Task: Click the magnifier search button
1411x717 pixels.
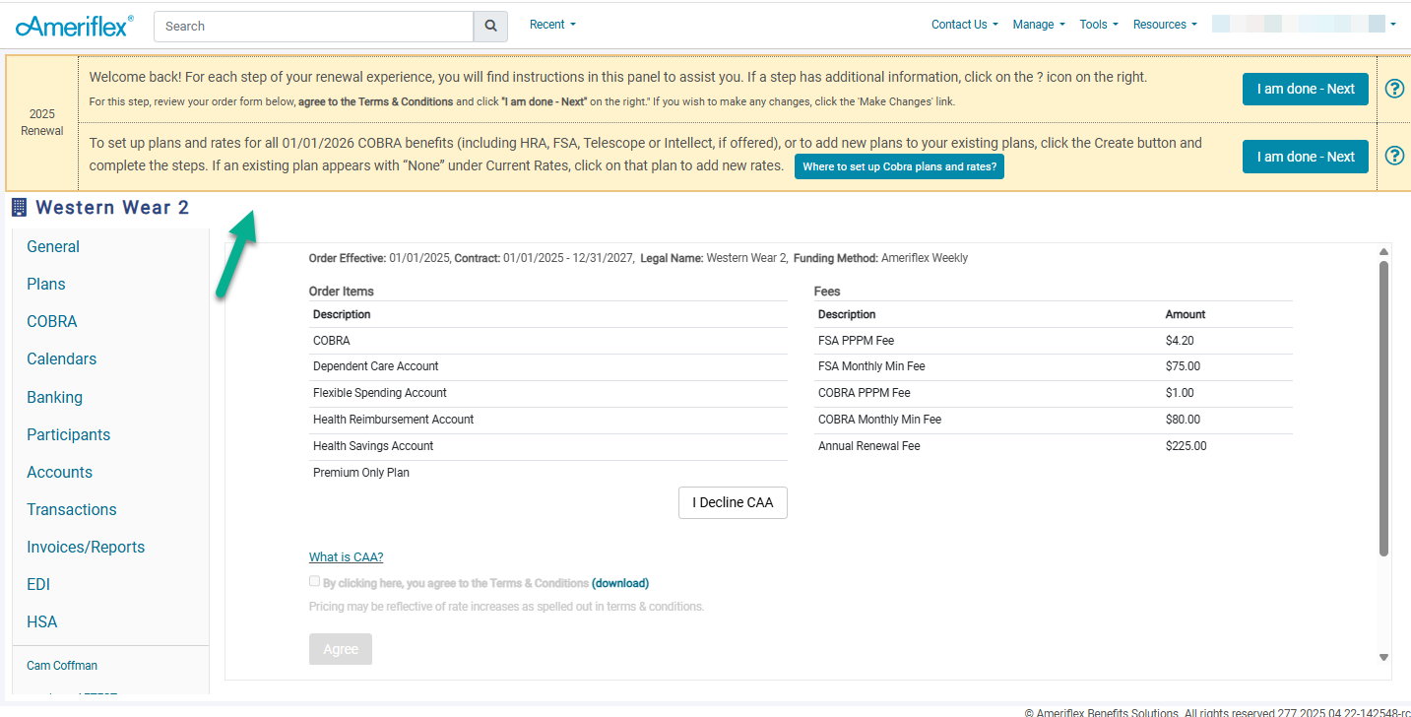Action: [x=490, y=27]
